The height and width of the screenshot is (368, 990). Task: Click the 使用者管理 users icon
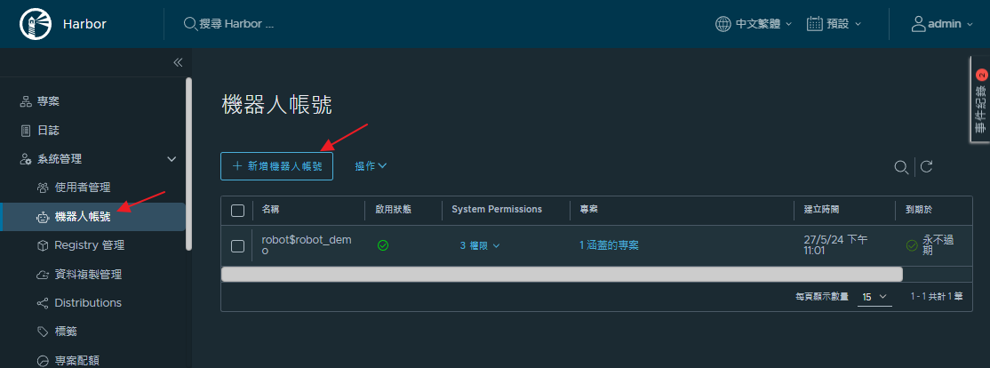(43, 188)
